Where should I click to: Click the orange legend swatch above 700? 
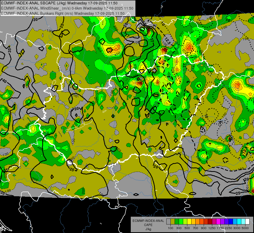point(197,221)
